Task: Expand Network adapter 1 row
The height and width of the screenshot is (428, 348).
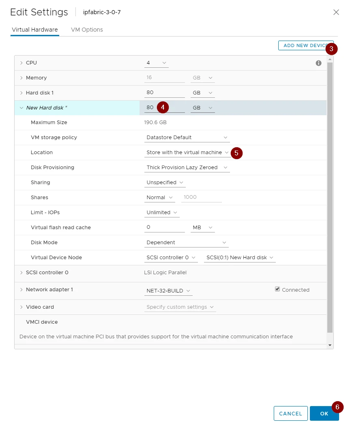Action: click(21, 290)
